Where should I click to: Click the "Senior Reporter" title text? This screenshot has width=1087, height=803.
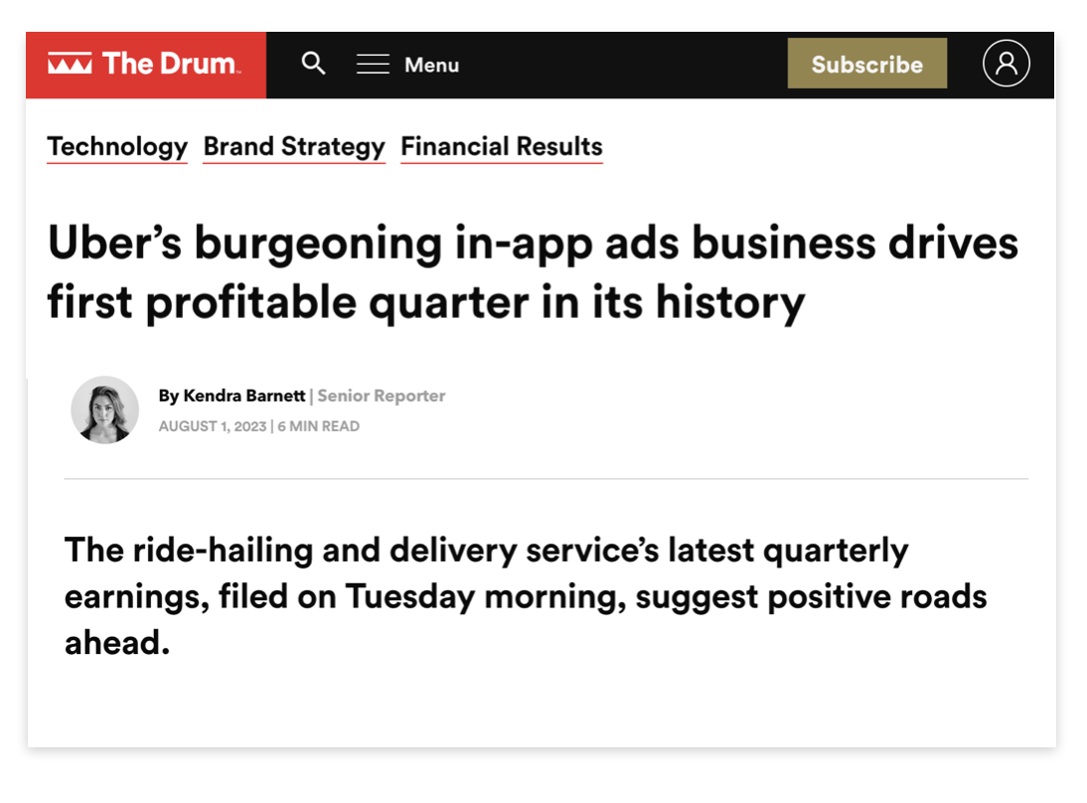(382, 396)
